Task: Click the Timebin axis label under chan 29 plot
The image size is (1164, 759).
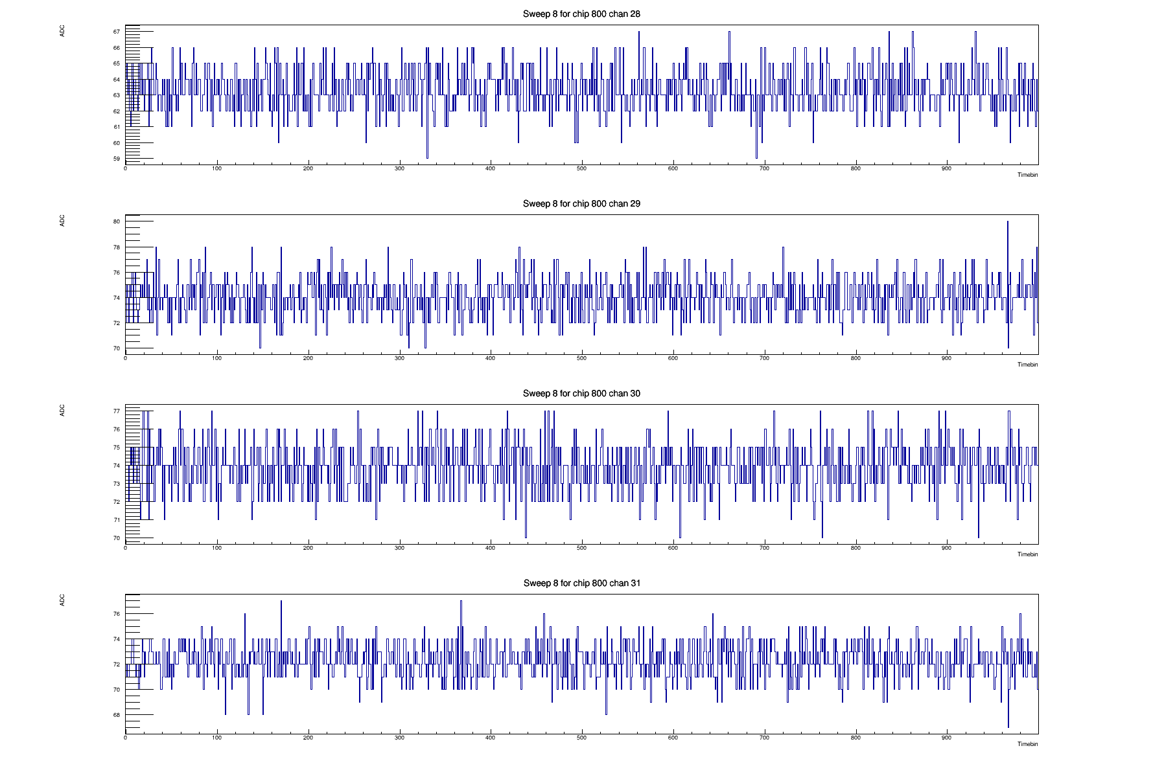Action: (x=1027, y=365)
